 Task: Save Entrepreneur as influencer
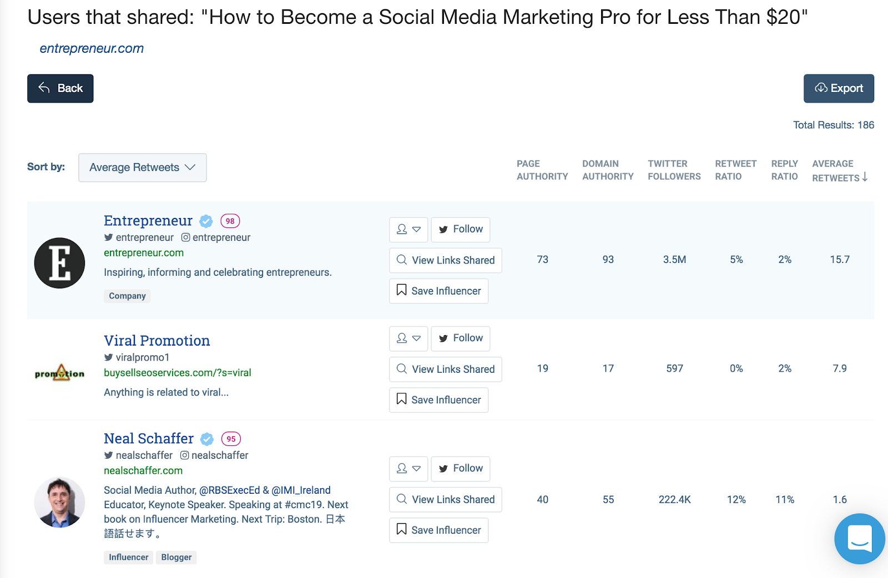click(x=438, y=291)
